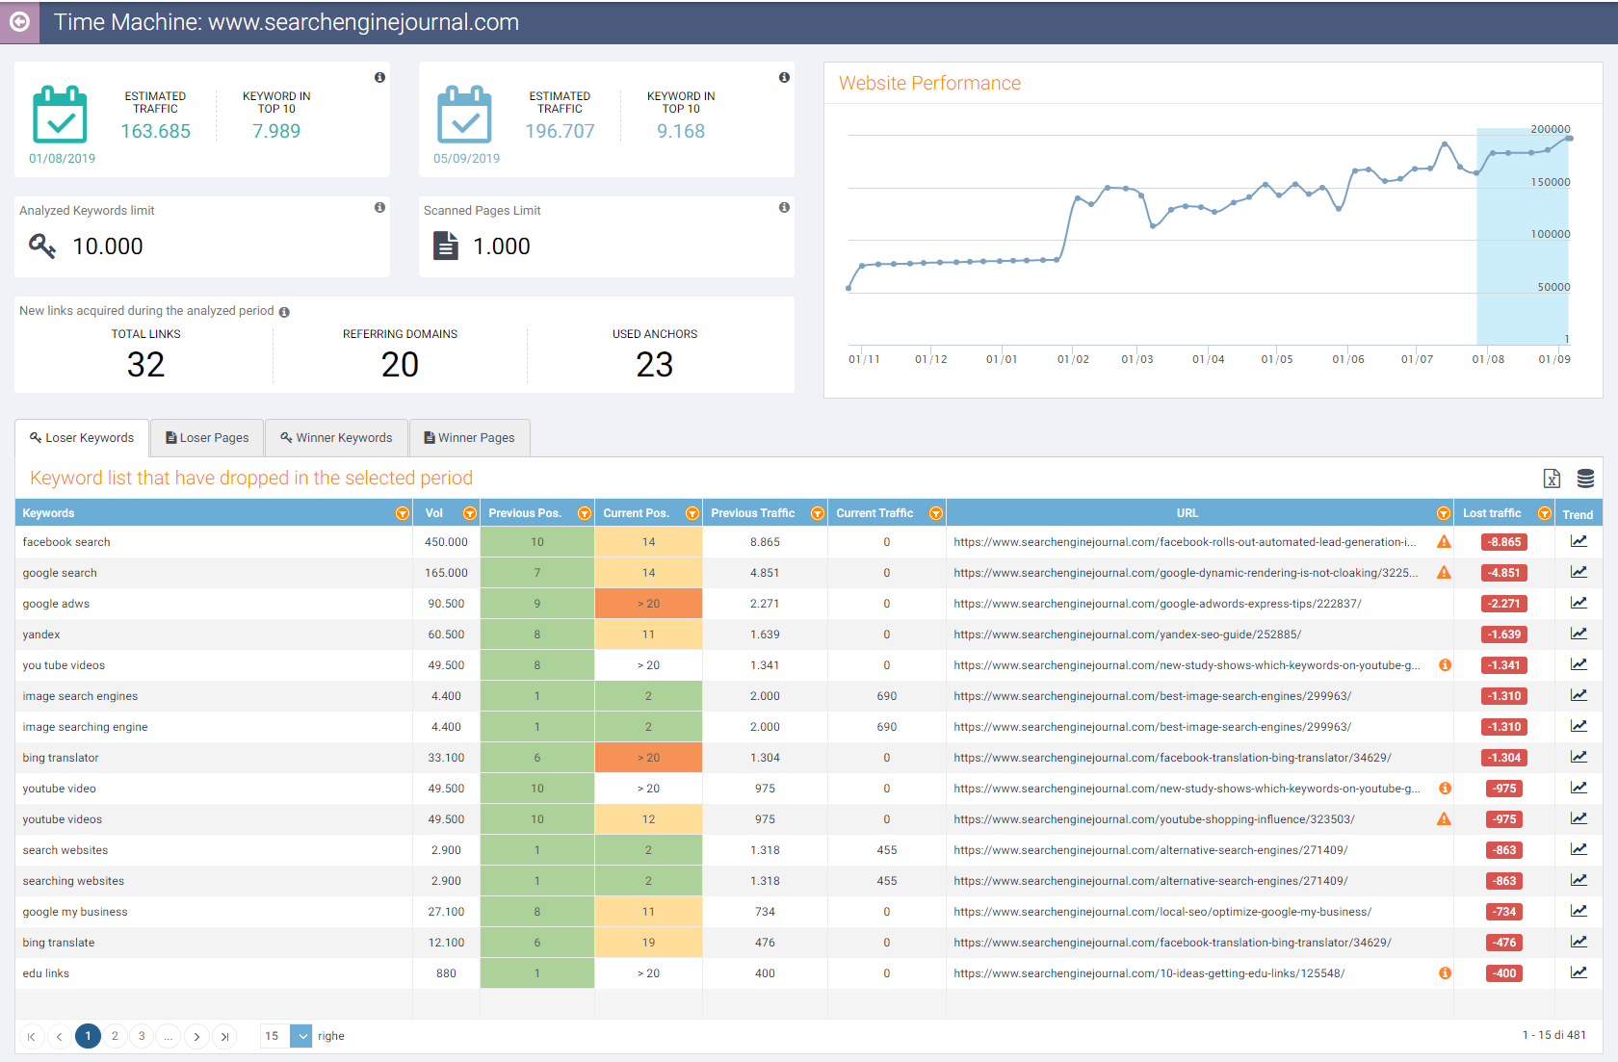1618x1062 pixels.
Task: Go to page 3 of results
Action: pyautogui.click(x=142, y=1036)
